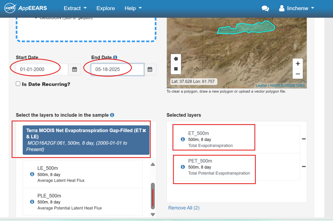Show info for PLE_500m layer

point(32,202)
